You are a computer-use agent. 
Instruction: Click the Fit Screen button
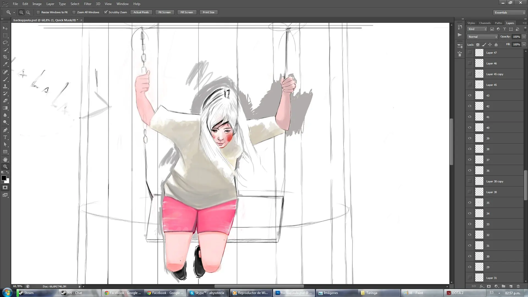click(164, 12)
